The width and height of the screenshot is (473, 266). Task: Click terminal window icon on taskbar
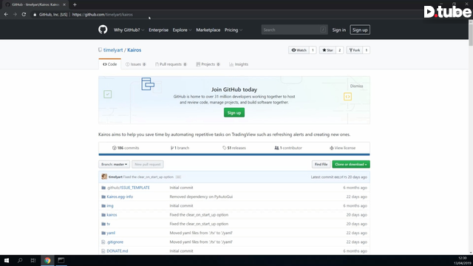click(x=61, y=260)
